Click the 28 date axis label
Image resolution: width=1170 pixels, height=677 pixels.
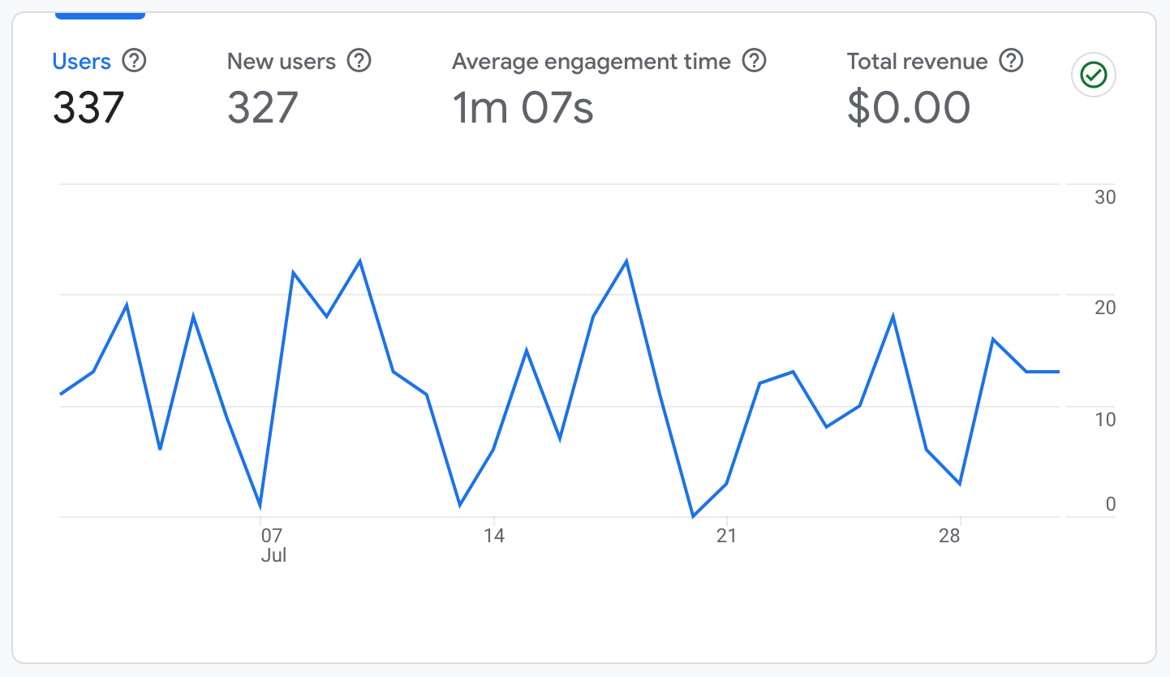[949, 536]
